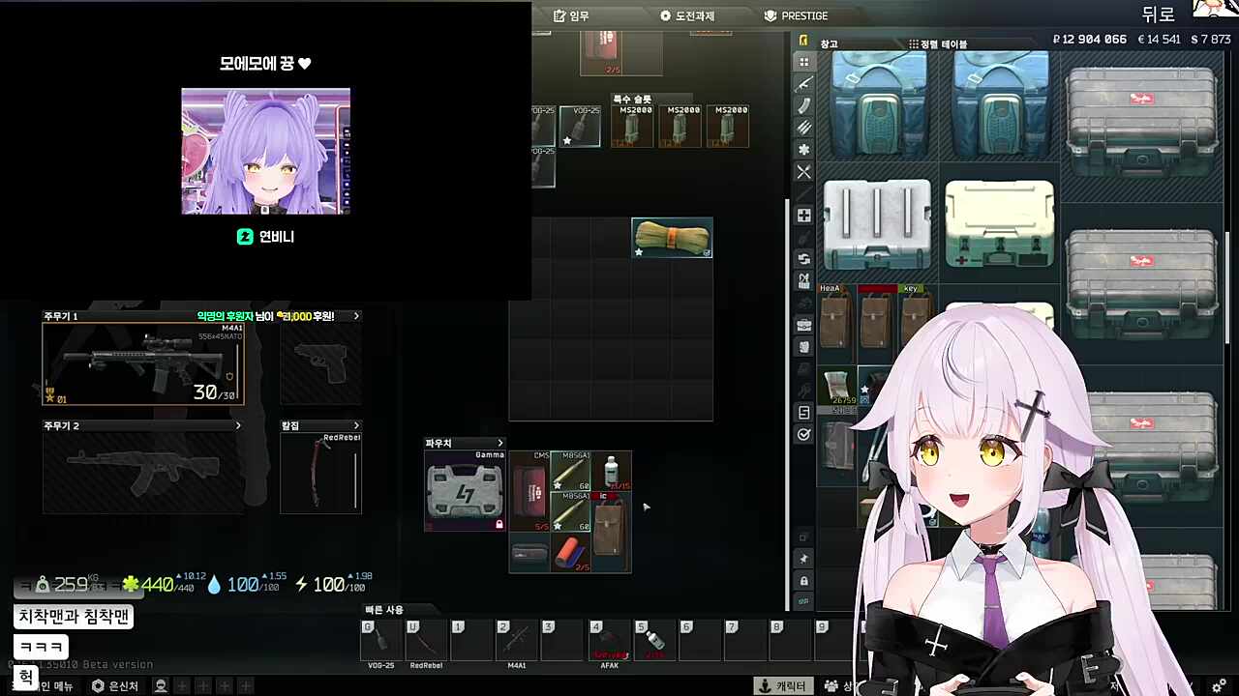This screenshot has width=1239, height=696.
Task: Select the RedRebel ice pick in sheath slot
Action: point(320,473)
